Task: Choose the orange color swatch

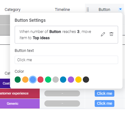Action: (25, 80)
